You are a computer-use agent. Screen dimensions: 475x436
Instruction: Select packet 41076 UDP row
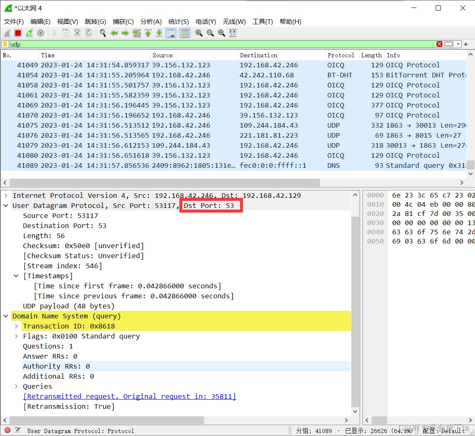233,135
